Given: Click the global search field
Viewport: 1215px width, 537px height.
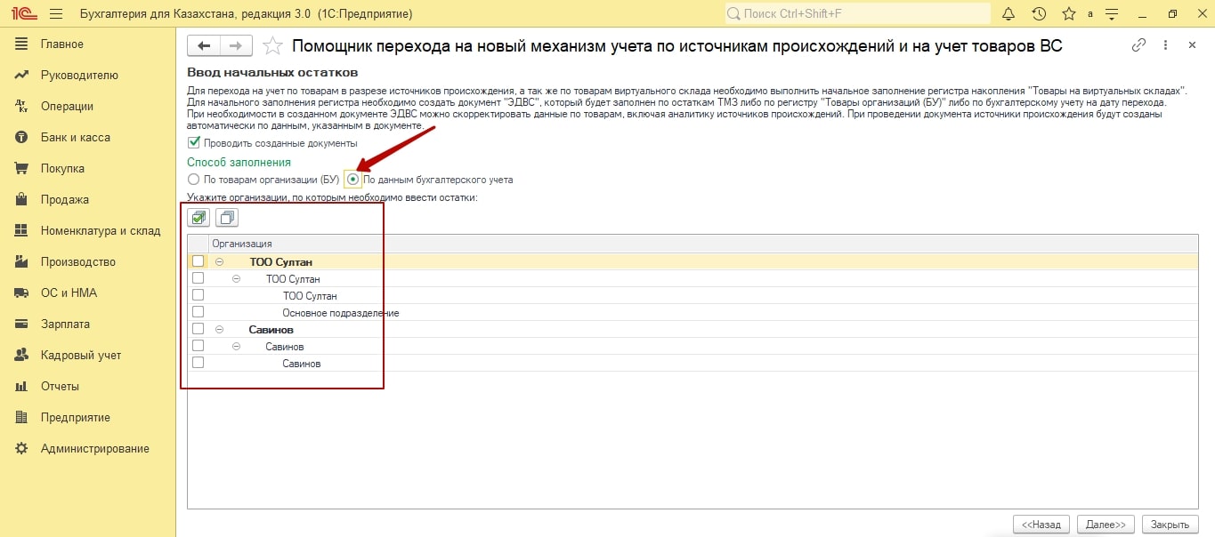Looking at the screenshot, I should tap(857, 14).
